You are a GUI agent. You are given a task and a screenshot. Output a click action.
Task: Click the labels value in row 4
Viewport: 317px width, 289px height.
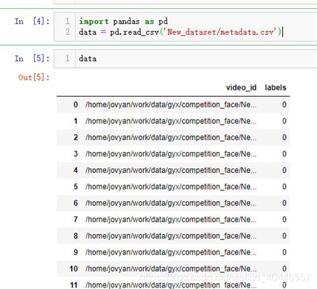(x=284, y=170)
